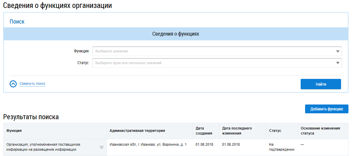Screen dimensions: 352x156
Task: Expand row details with double-chevron icon
Action: point(101,147)
